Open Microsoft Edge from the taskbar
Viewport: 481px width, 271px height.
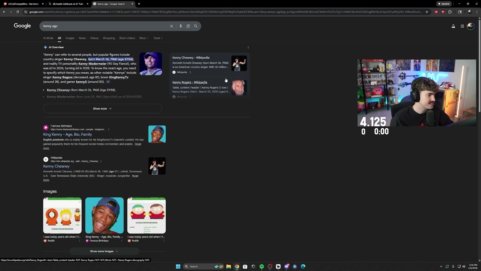303,266
